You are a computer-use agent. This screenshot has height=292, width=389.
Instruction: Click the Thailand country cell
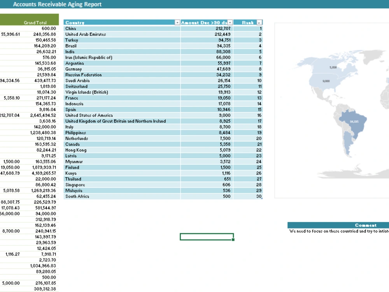(122, 179)
